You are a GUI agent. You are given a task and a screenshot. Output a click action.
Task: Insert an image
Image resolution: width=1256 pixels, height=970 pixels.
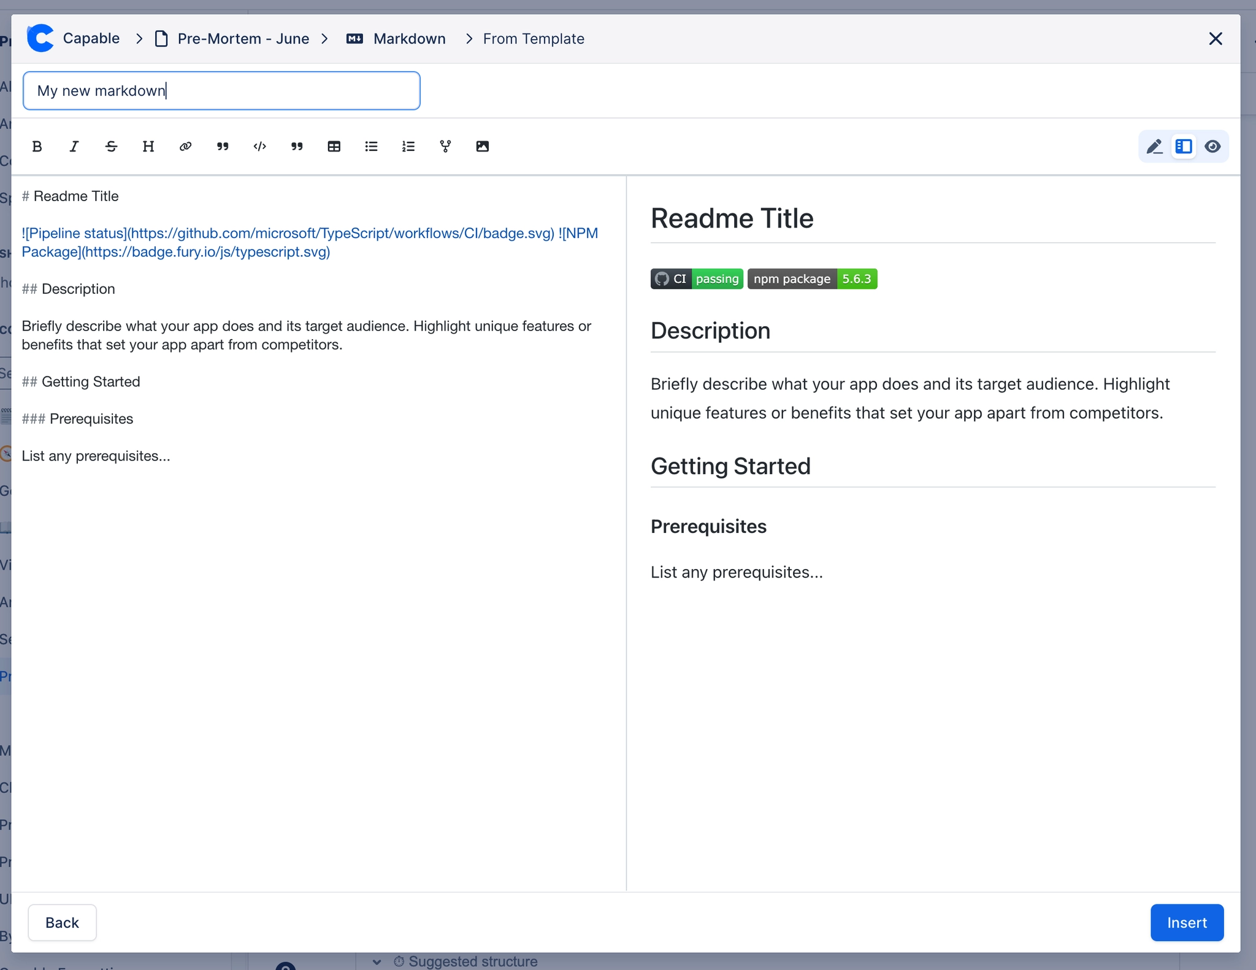(482, 146)
